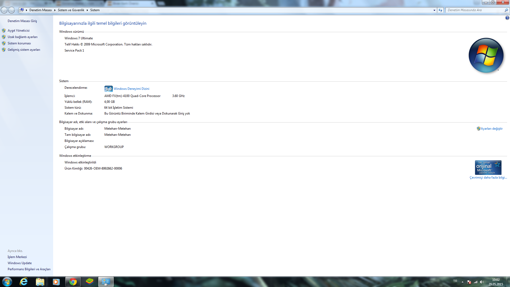Screen dimensions: 510x287
Task: Expand the arrow after Sistem ve Güvenlik breadcrumb
Action: tap(87, 10)
